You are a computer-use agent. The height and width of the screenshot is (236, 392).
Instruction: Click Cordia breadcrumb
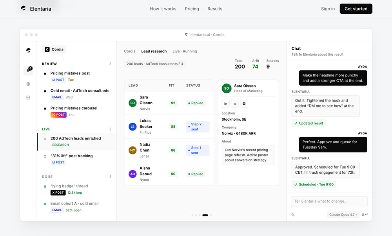(129, 51)
